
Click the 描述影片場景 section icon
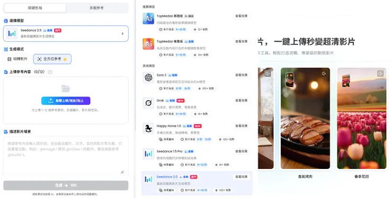click(x=6, y=132)
